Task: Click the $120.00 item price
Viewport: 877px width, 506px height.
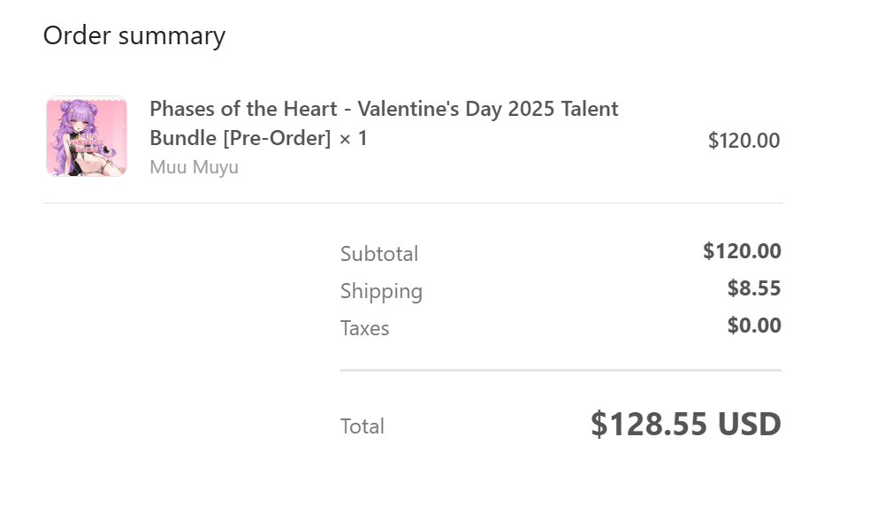Action: point(744,141)
